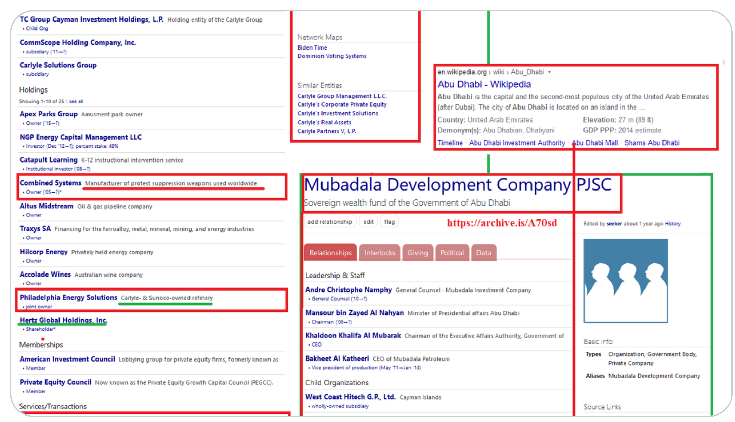Switch to the Giving tab
This screenshot has height=422, width=735.
coord(418,253)
